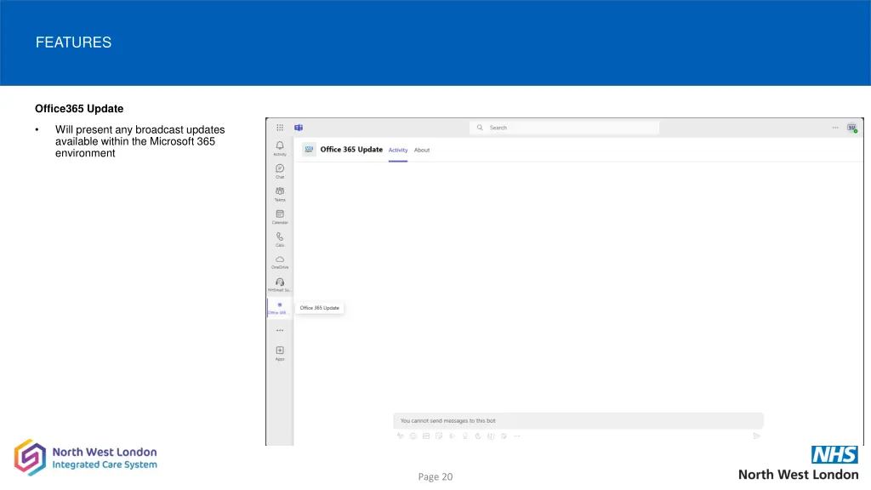Viewport: 871px width, 490px height.
Task: Open Calls in the Teams sidebar
Action: [x=280, y=239]
